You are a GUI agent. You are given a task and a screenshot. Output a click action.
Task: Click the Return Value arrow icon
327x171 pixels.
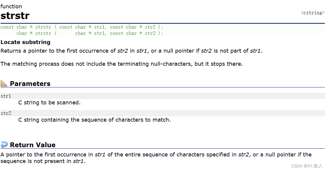coord(4,145)
